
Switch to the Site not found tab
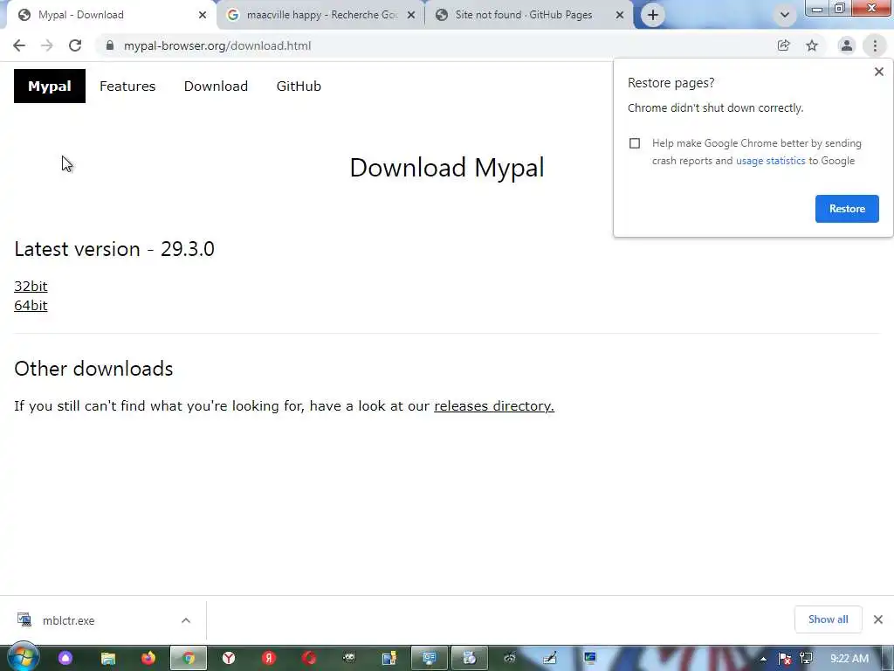click(x=525, y=15)
